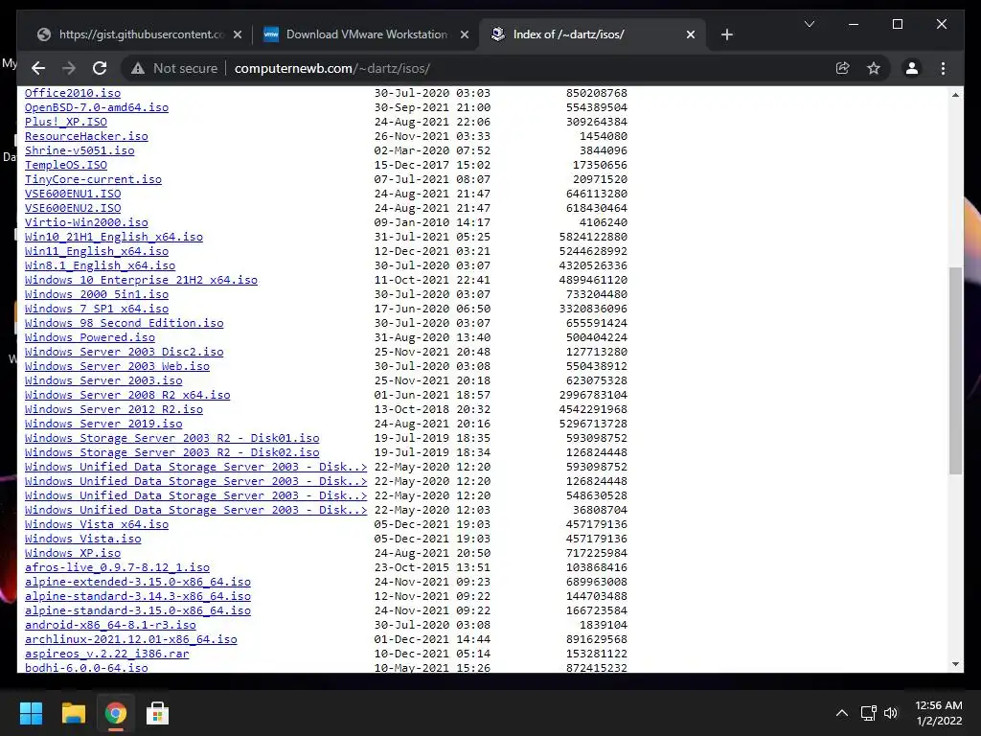Click the VSE600ENU1.ISO link
981x736 pixels.
coord(73,194)
